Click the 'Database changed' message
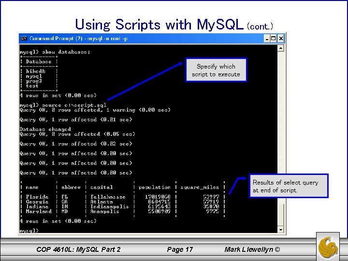This screenshot has height=261, width=348. click(45, 129)
